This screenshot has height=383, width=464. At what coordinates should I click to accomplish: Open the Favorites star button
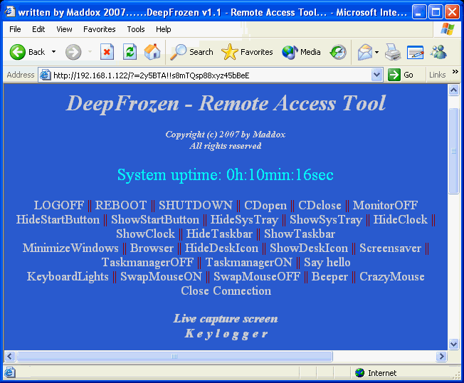pos(248,52)
